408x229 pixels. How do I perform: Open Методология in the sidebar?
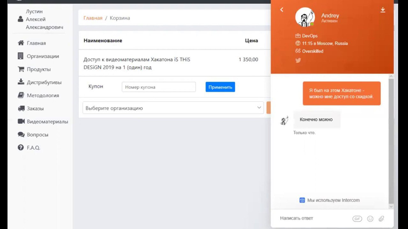(43, 95)
